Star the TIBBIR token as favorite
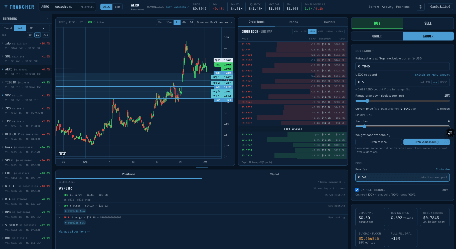 tap(3, 82)
